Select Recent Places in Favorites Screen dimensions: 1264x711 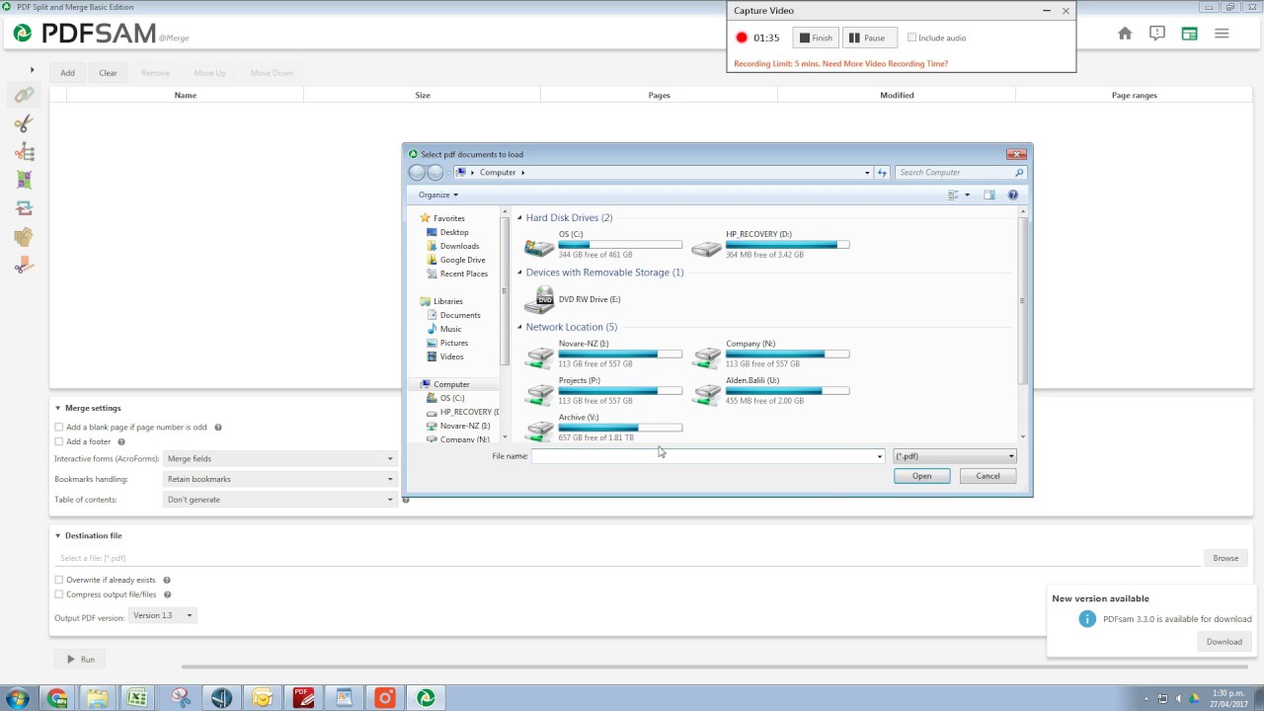(x=463, y=274)
